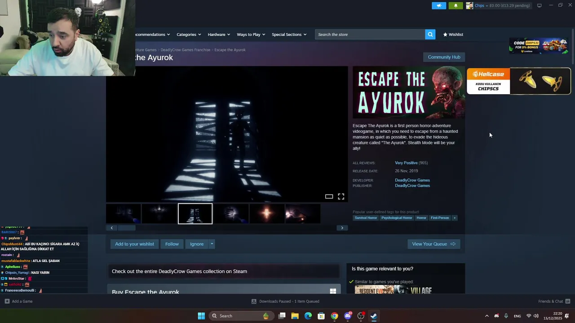Click the First-Person tag
The width and height of the screenshot is (575, 323).
point(440,218)
